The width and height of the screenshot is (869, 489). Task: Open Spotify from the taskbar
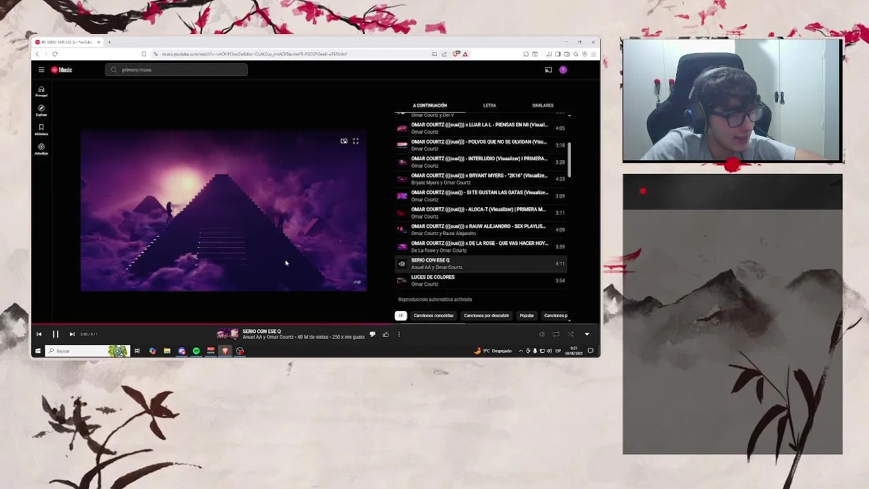(196, 351)
